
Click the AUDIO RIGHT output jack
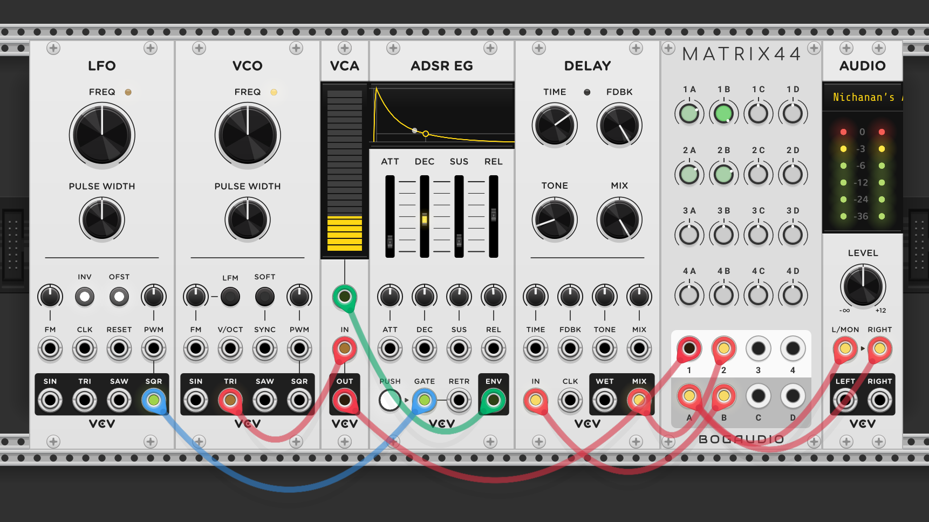point(880,400)
